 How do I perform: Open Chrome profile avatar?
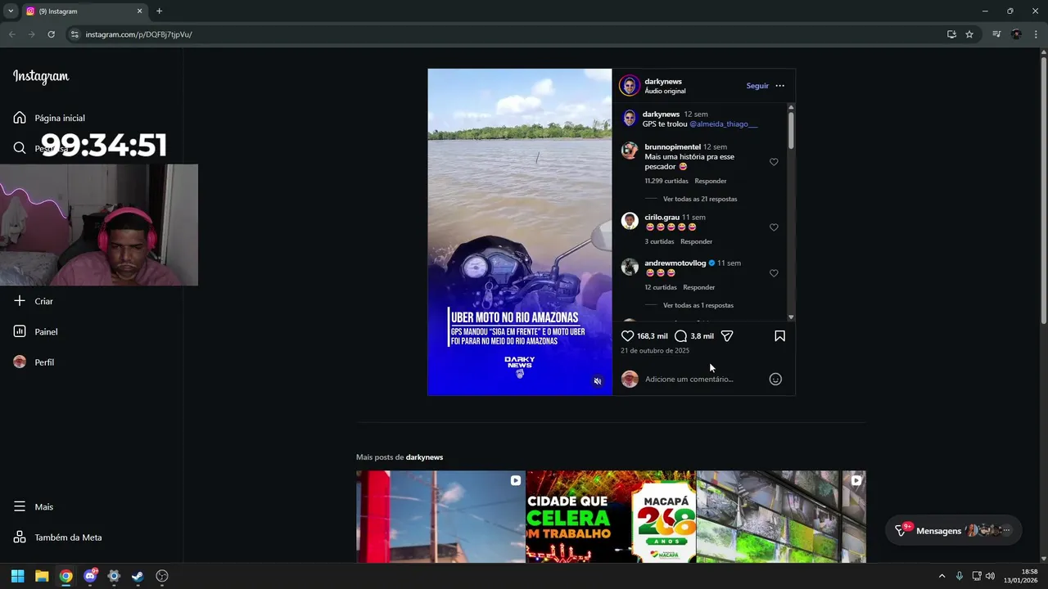(x=1016, y=34)
